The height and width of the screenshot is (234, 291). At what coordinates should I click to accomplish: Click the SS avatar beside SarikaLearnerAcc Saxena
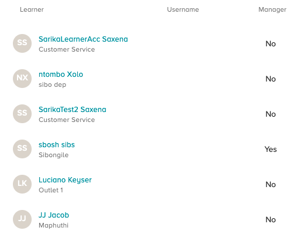[22, 43]
